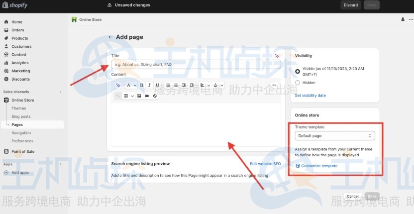This screenshot has height=214, width=414.
Task: Go to Orders section
Action: [x=18, y=30]
